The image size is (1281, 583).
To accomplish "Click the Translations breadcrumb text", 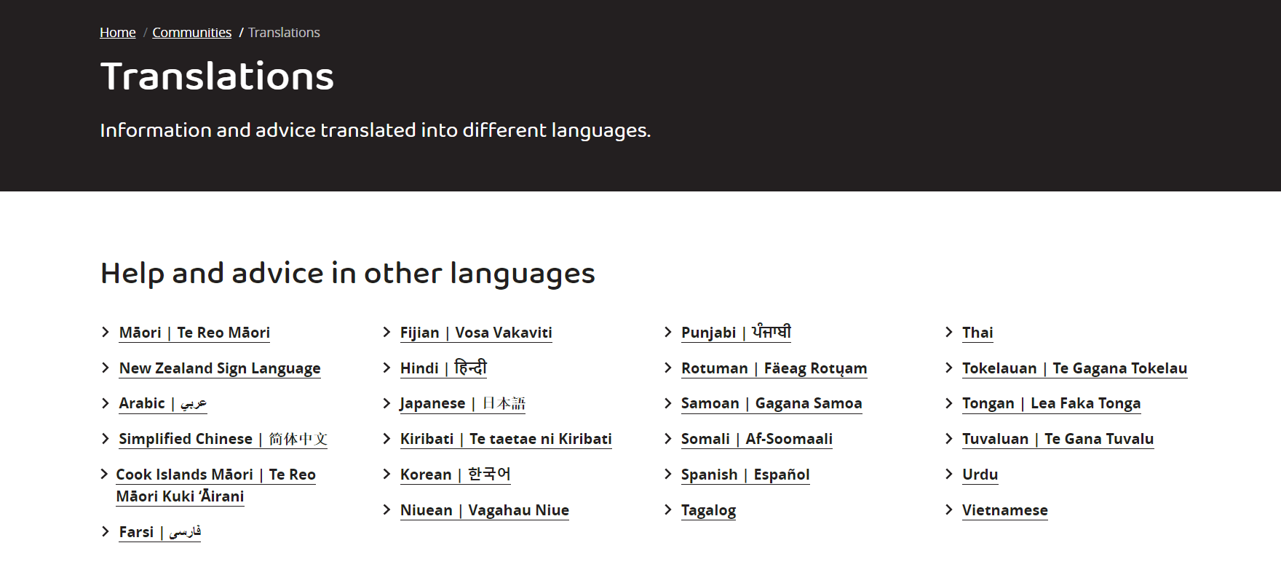I will (x=284, y=33).
